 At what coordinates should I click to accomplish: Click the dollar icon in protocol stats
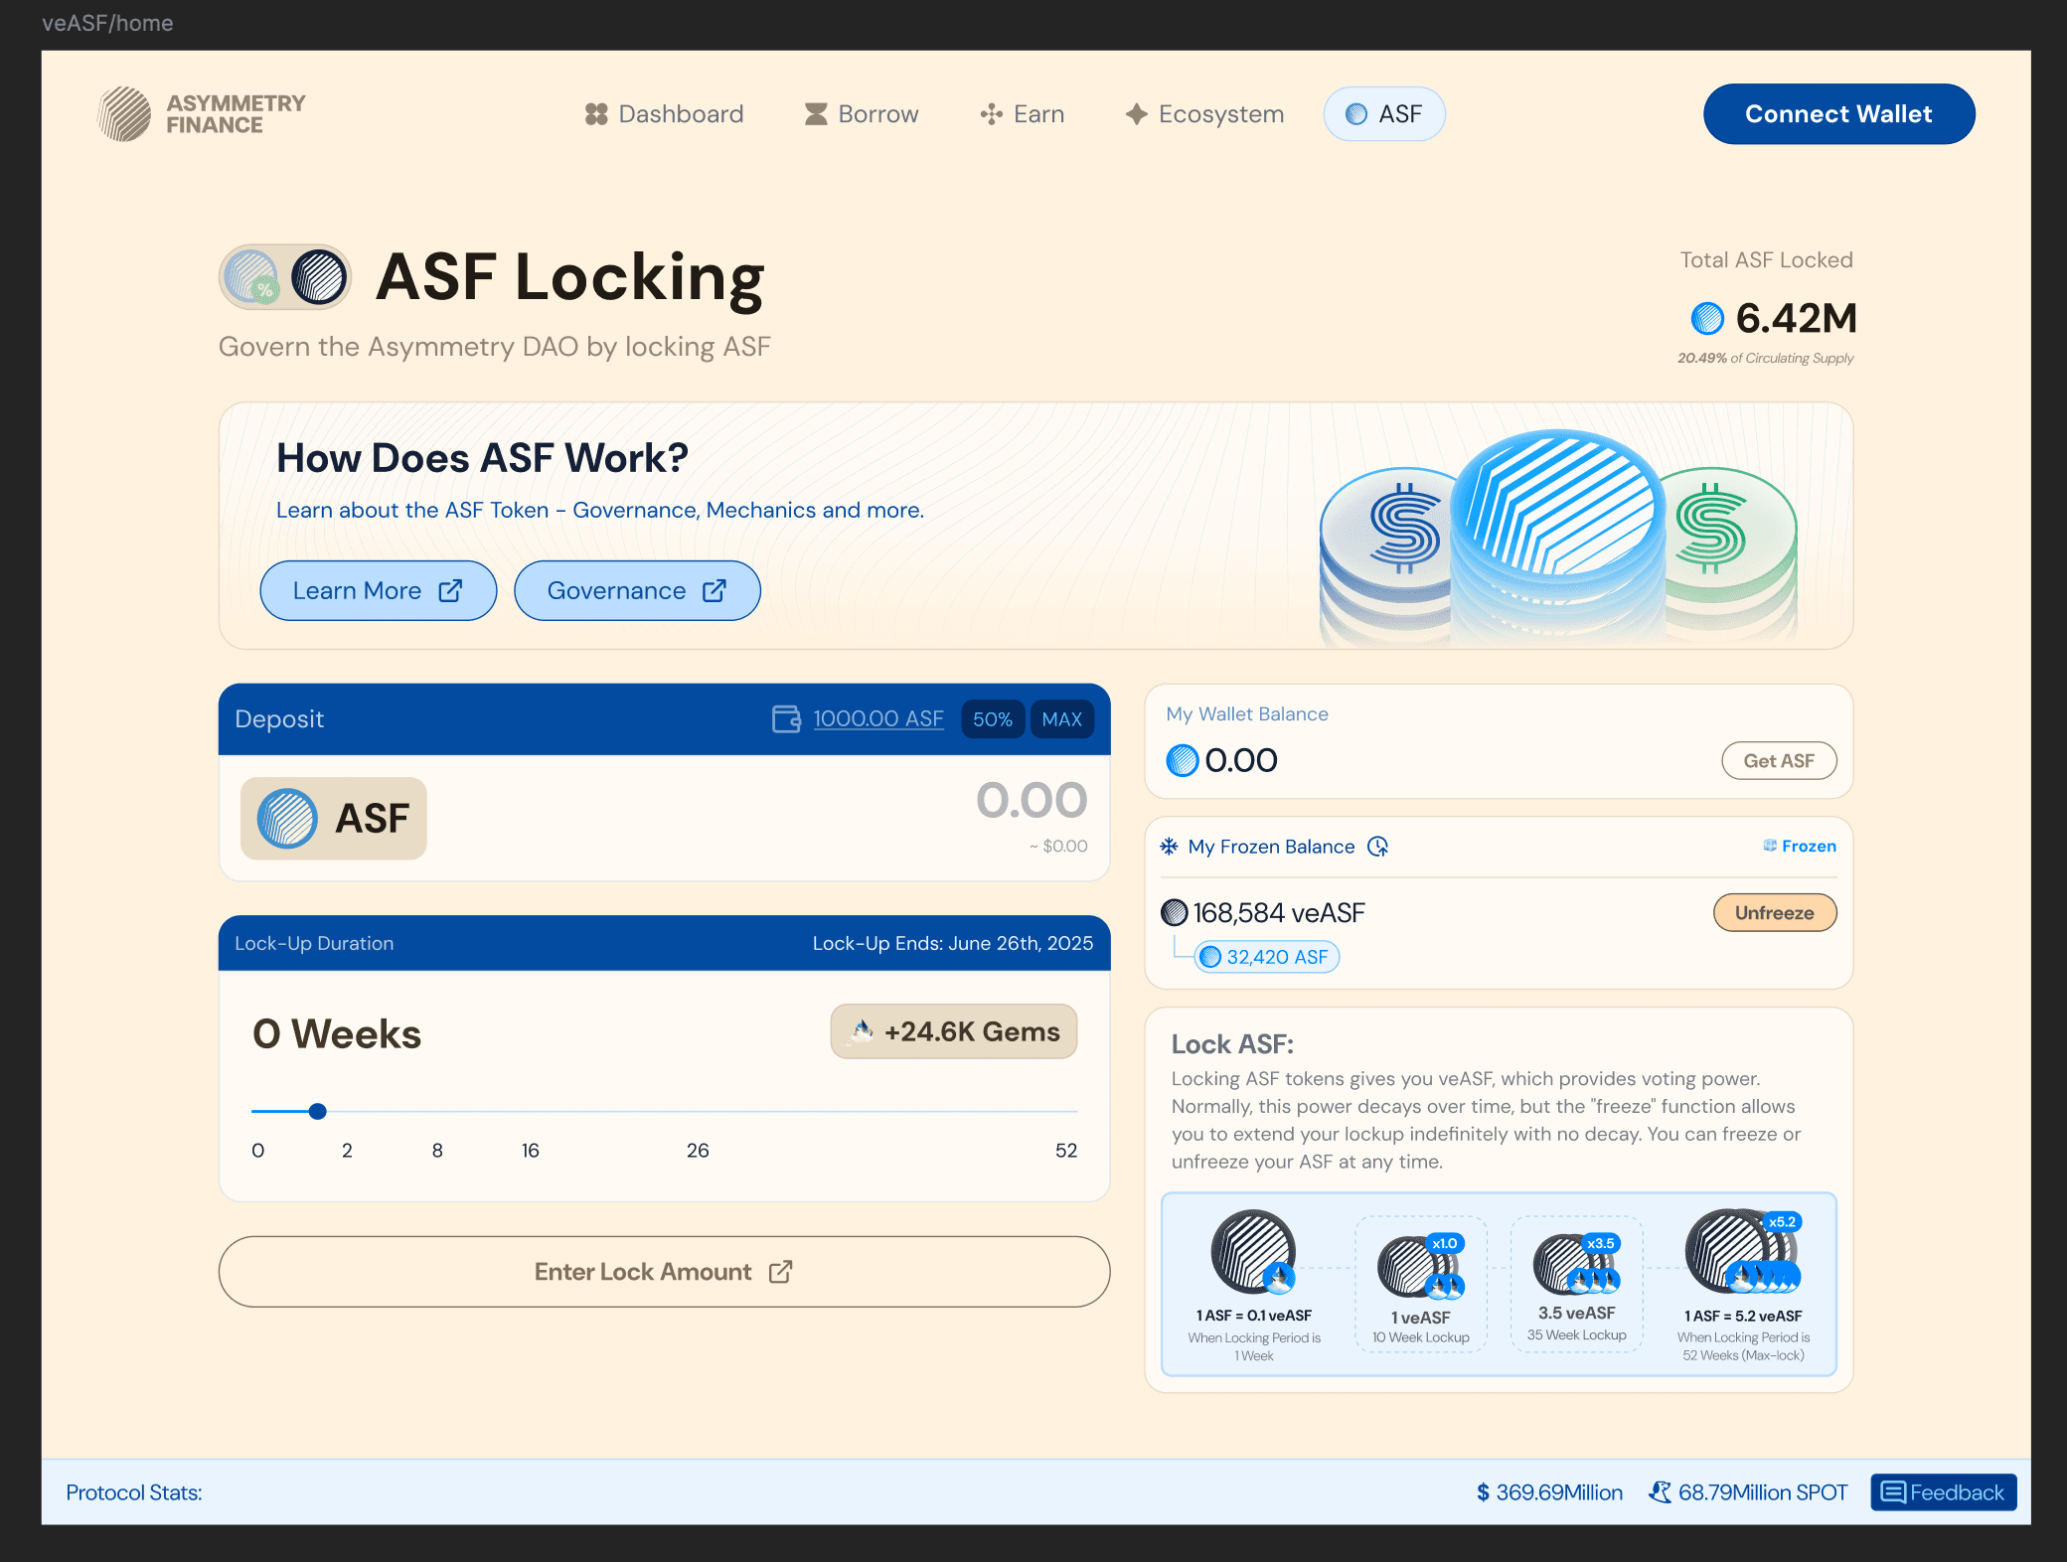pyautogui.click(x=1483, y=1492)
